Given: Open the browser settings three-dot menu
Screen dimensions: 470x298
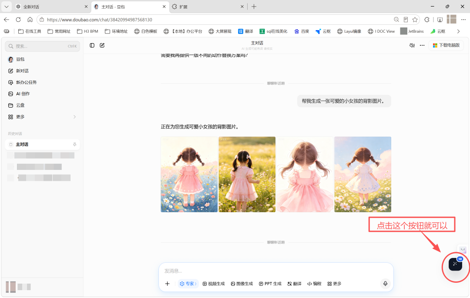Looking at the screenshot, I should pos(463,20).
